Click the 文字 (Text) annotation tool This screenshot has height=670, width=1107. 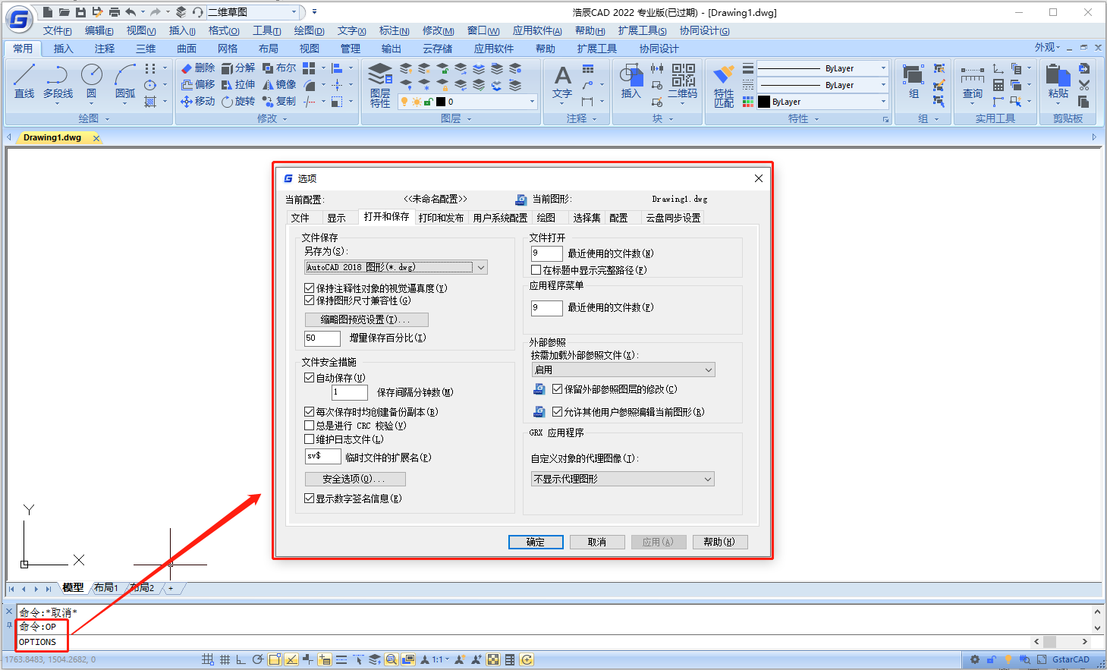click(562, 82)
